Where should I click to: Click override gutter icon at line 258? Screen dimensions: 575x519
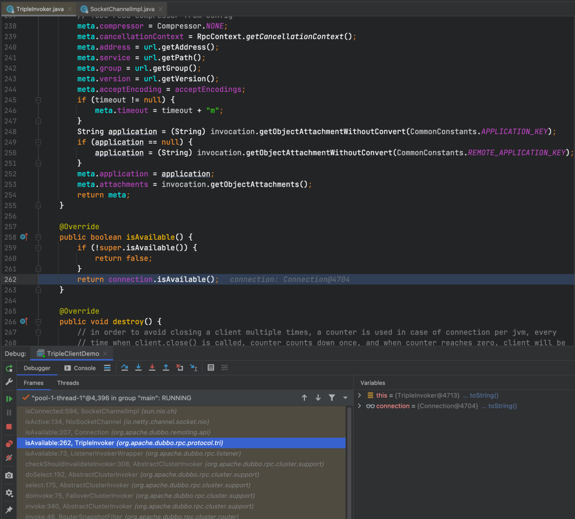pos(24,237)
